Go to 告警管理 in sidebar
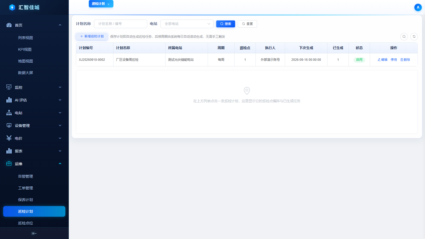This screenshot has width=425, height=239. coord(25,176)
